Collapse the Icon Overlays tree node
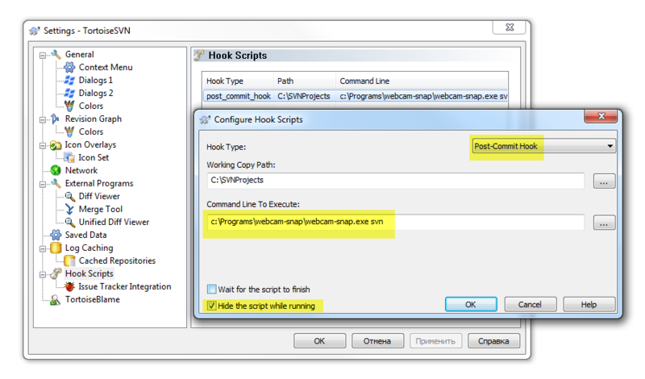The height and width of the screenshot is (379, 645). [43, 146]
